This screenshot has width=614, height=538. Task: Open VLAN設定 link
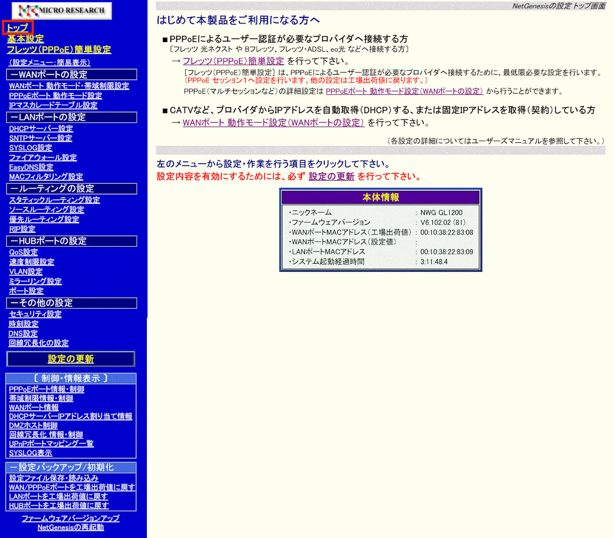(x=26, y=272)
